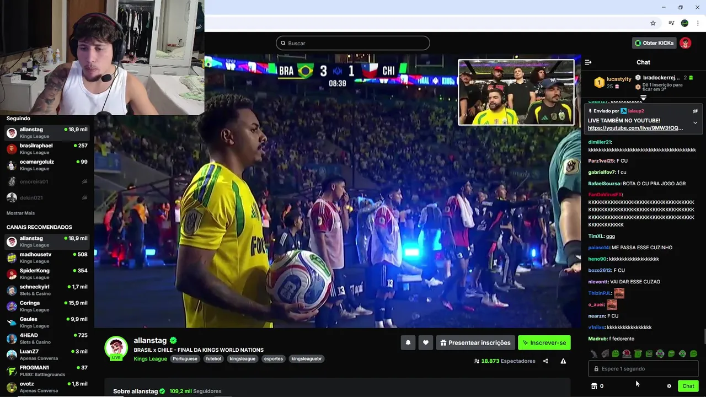Open recommended channel 4HEAD
Image resolution: width=706 pixels, height=397 pixels.
(47, 339)
